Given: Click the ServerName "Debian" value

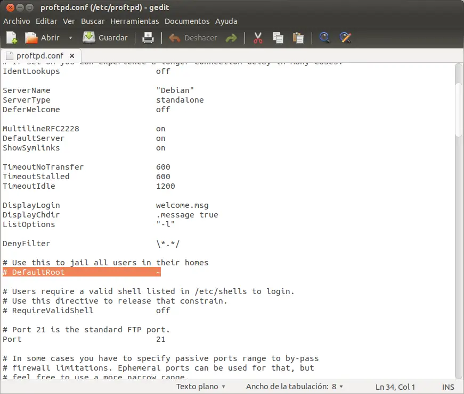Looking at the screenshot, I should [x=175, y=90].
